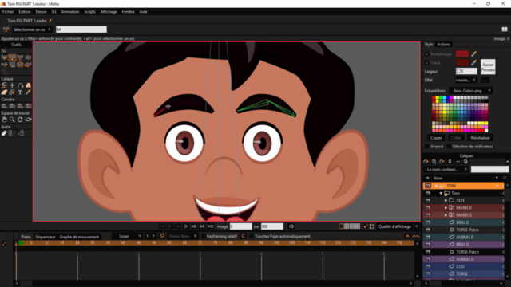Viewport: 511px width, 287px height.
Task: Click the bone name input field
Action: 81,29
